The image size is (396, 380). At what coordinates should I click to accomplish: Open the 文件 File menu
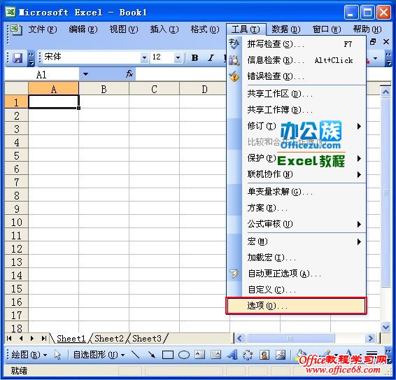point(43,29)
